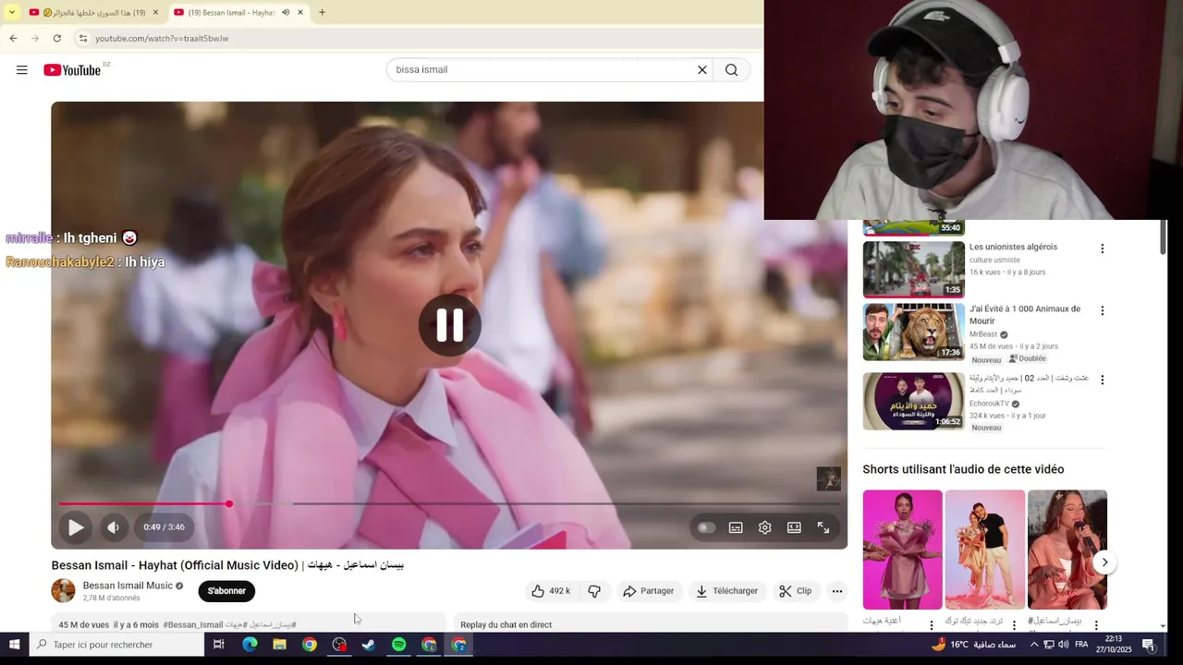This screenshot has height=665, width=1183.
Task: Close the first Arabic-titled tab
Action: point(155,13)
